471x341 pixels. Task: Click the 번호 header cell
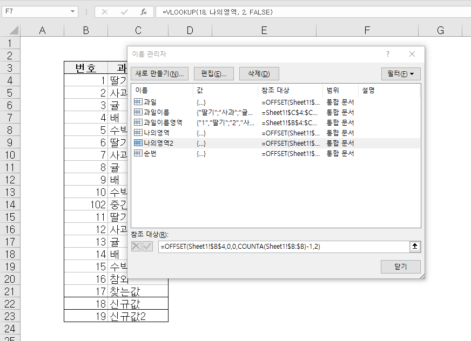(86, 68)
